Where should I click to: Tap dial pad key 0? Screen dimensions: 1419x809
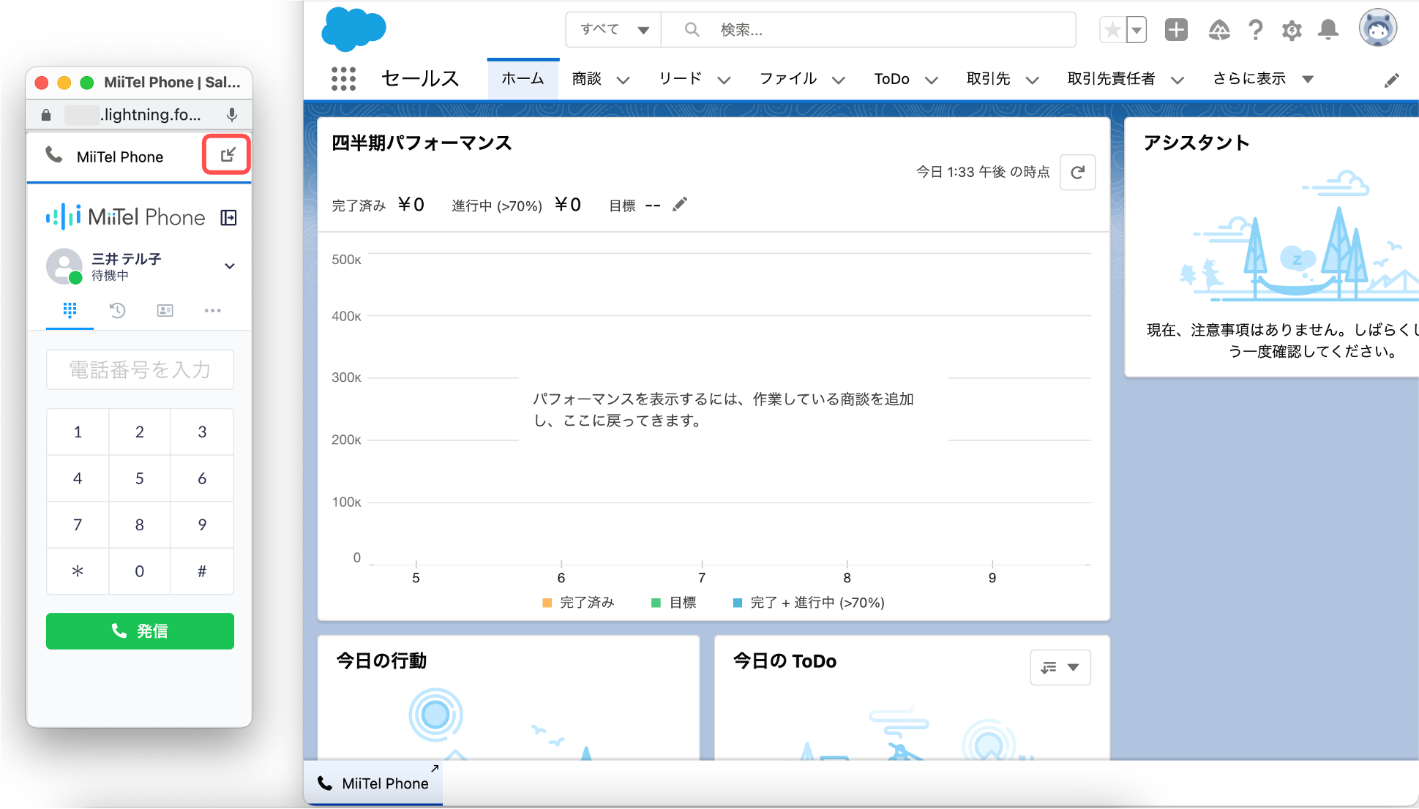(x=139, y=572)
